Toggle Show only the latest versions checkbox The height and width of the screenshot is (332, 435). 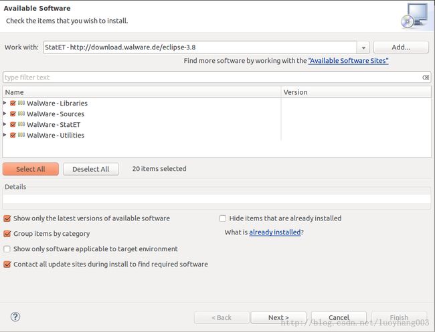point(7,218)
